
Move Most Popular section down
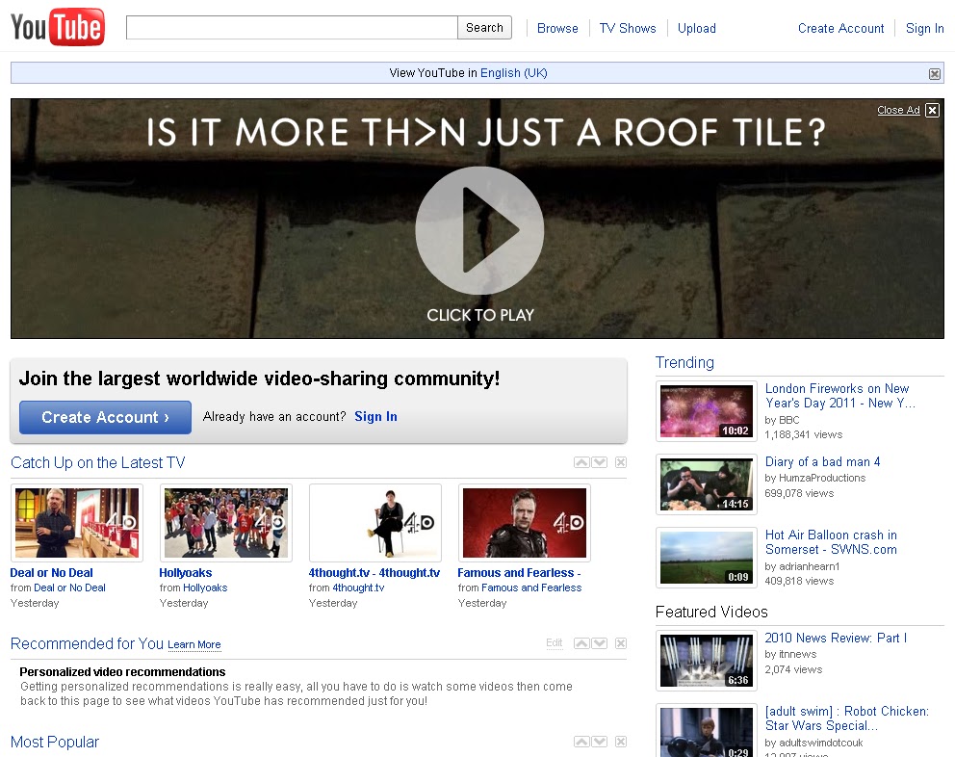click(x=600, y=742)
